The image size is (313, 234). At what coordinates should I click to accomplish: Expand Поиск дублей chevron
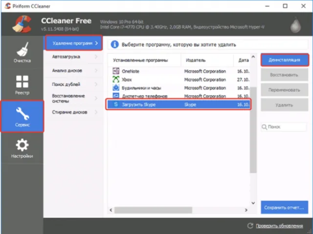click(96, 84)
